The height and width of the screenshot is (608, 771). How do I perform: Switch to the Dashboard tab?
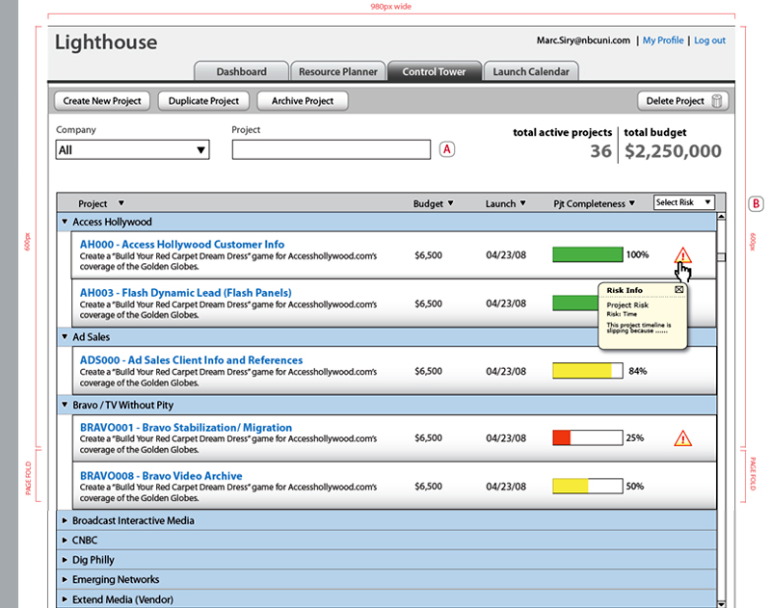click(241, 71)
